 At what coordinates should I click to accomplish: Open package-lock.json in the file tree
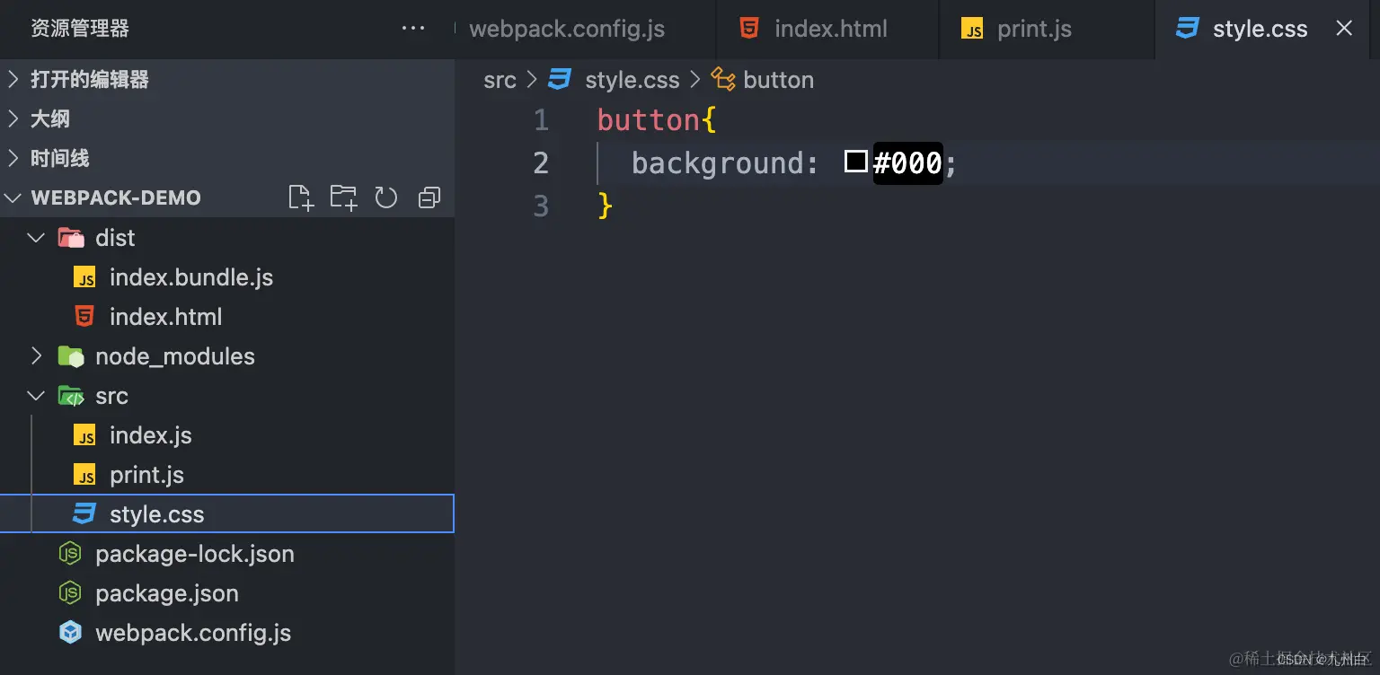point(195,554)
